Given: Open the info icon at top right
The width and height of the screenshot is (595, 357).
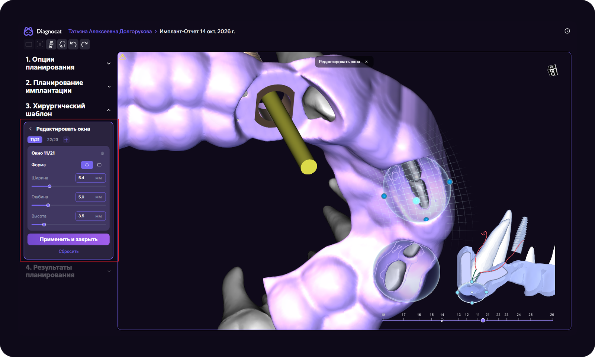Looking at the screenshot, I should pos(567,31).
